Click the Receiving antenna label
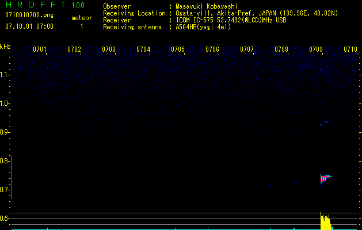The height and width of the screenshot is (230, 362). click(x=132, y=27)
